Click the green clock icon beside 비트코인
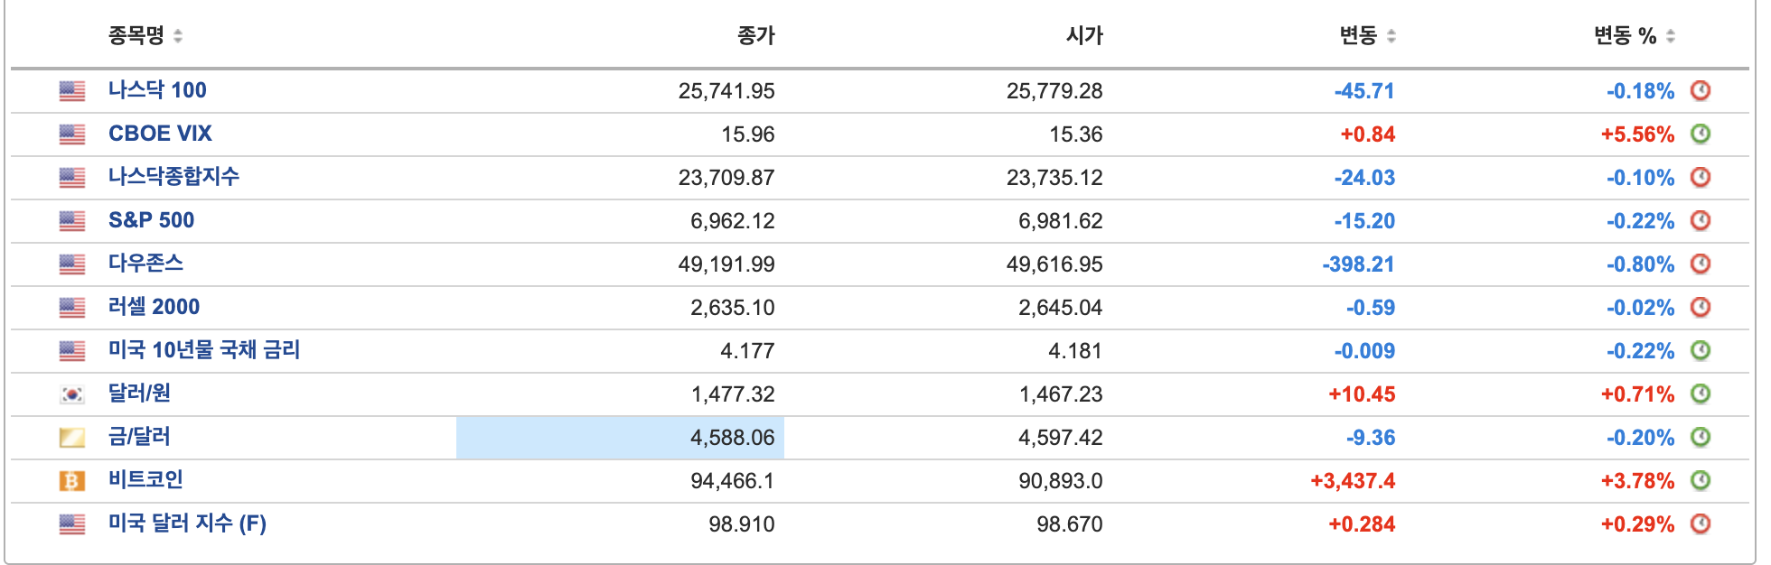This screenshot has height=565, width=1771. [x=1700, y=480]
